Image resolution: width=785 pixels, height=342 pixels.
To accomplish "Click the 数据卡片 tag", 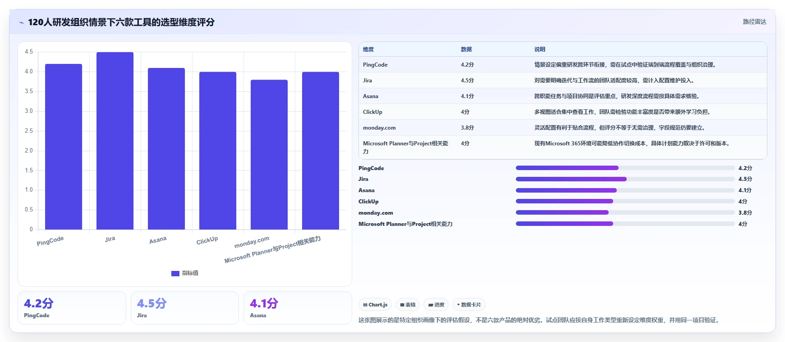I will coord(469,305).
